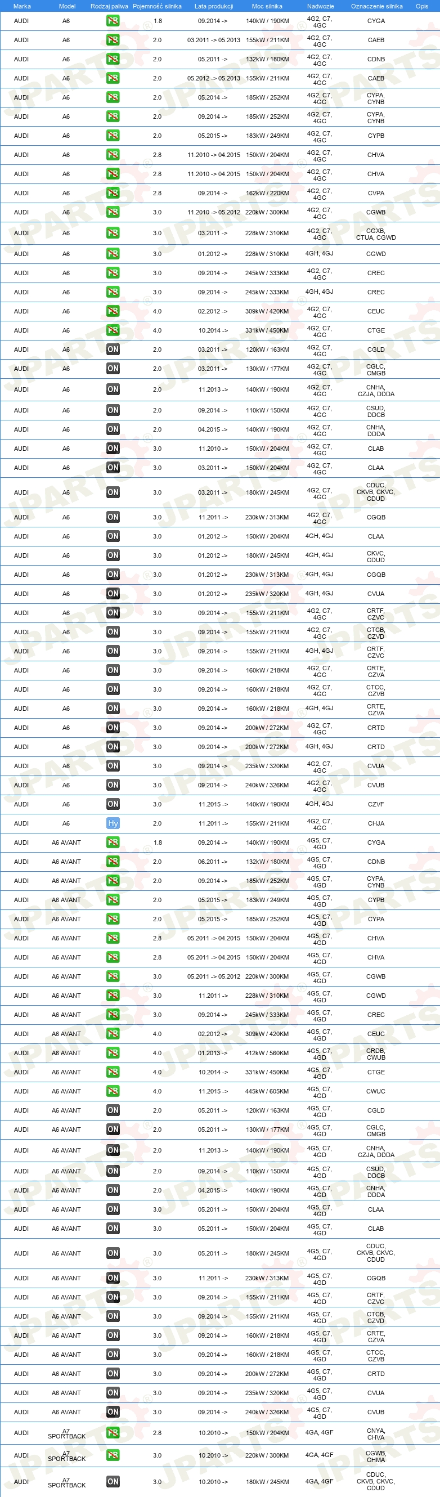This screenshot has width=440, height=1497.
Task: Click the CWUC engine code cell
Action: tap(376, 1091)
